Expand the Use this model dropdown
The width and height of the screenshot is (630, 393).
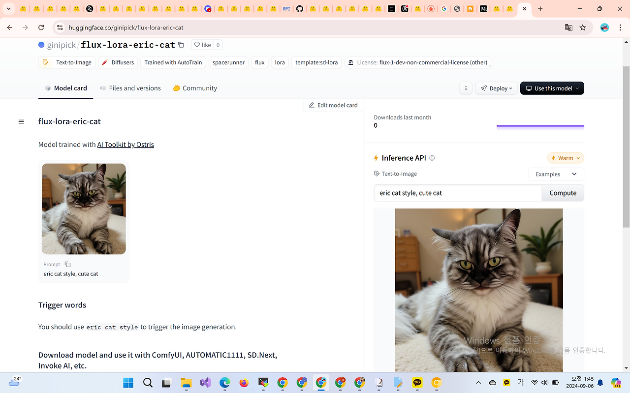pos(552,88)
